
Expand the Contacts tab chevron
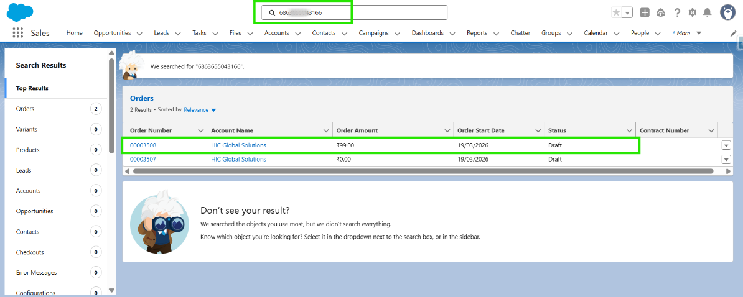point(345,34)
